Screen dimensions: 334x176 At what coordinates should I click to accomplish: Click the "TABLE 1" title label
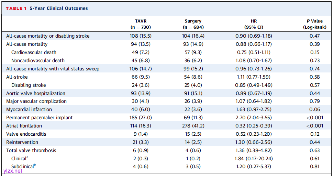[16, 8]
